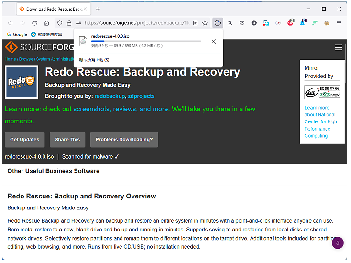Viewport: 351px width, 263px height.
Task: Open the orange hand extension icon
Action: pyautogui.click(x=327, y=23)
